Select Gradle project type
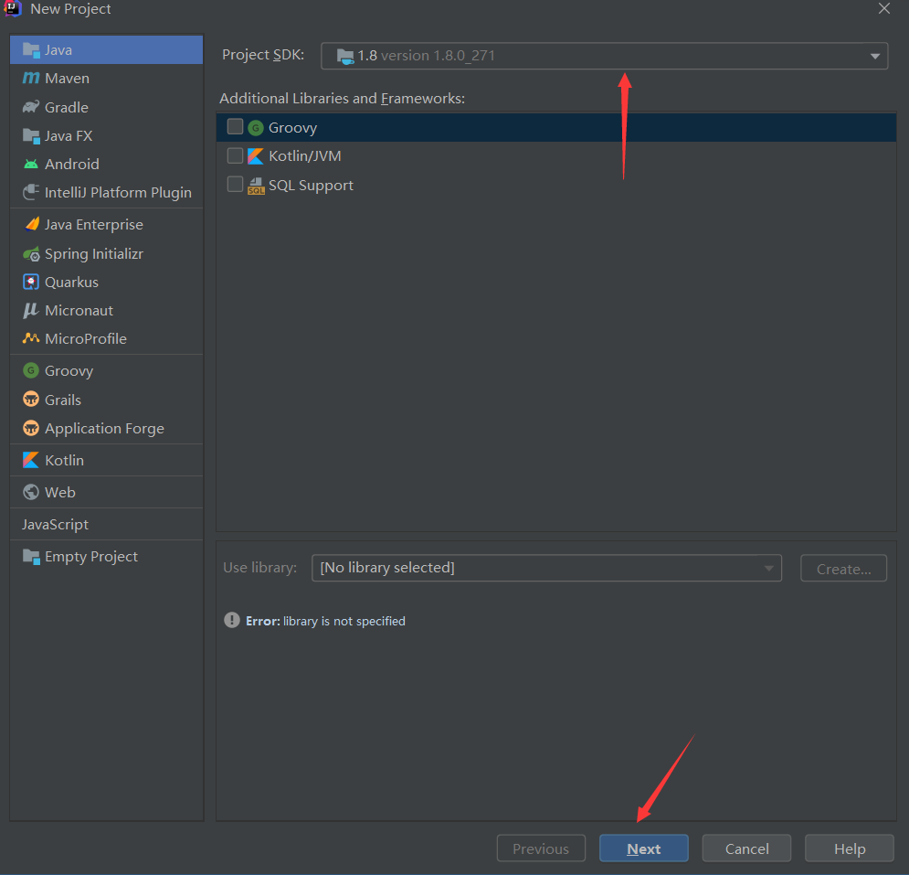 [107, 107]
